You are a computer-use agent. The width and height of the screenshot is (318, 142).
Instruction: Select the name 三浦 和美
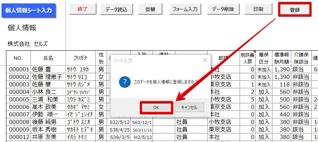pos(48,99)
